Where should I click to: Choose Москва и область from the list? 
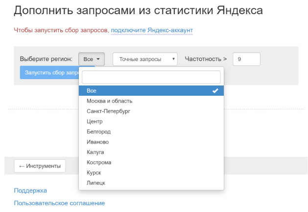point(151,101)
